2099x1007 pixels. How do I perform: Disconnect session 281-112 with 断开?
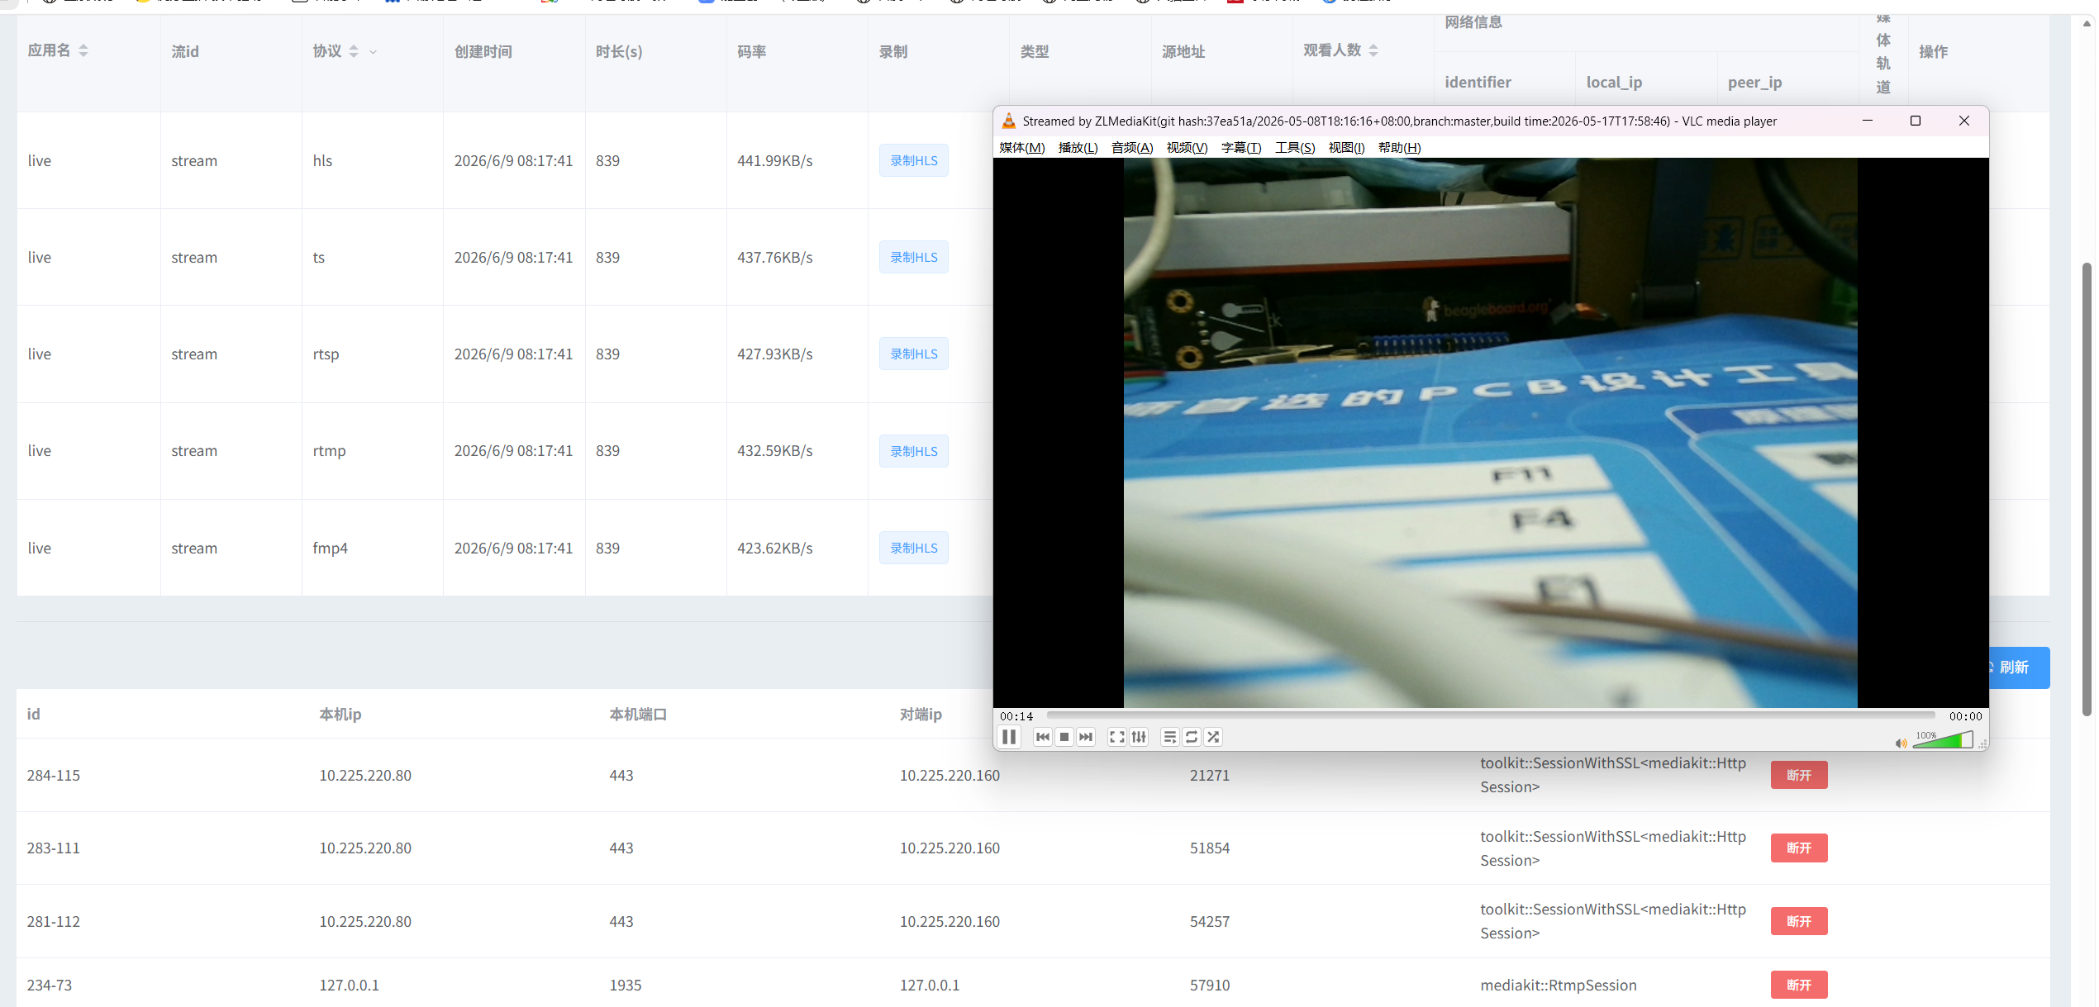1798,921
